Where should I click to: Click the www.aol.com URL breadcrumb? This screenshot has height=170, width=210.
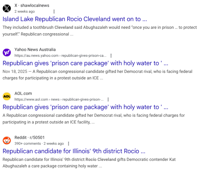[x=59, y=100]
